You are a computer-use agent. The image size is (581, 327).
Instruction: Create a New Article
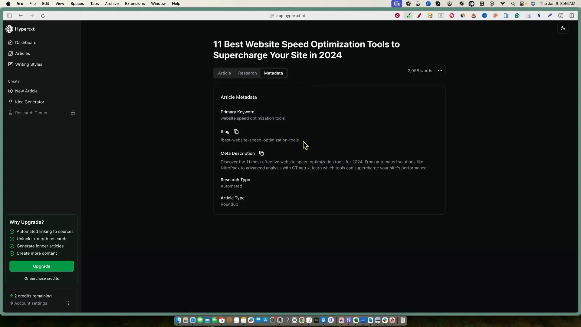[26, 91]
